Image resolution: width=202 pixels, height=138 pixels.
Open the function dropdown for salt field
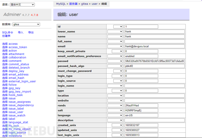pyautogui.click(x=115, y=111)
